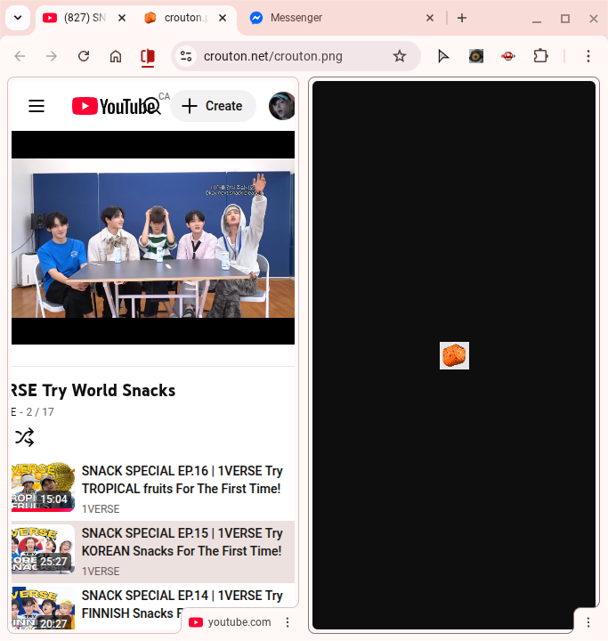The image size is (608, 641).
Task: Go forward to next page
Action: coord(52,56)
